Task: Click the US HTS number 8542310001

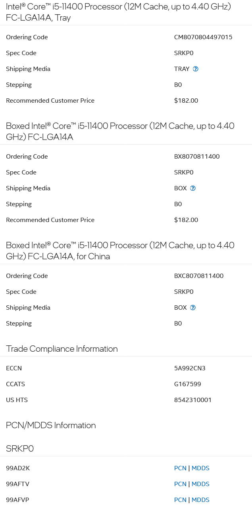Action: tap(193, 400)
